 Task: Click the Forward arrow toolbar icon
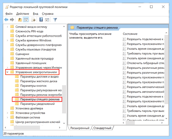[x=12, y=20]
